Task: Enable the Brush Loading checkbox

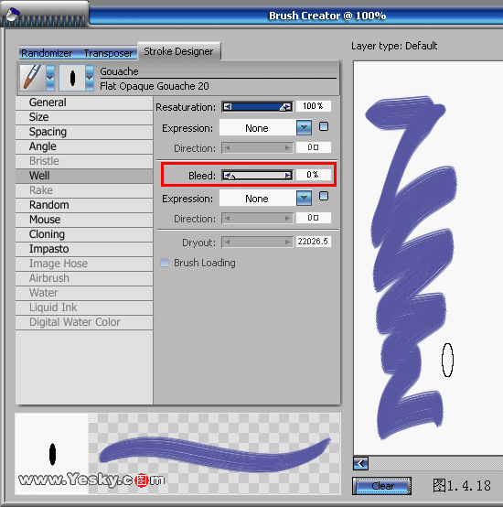Action: point(165,263)
